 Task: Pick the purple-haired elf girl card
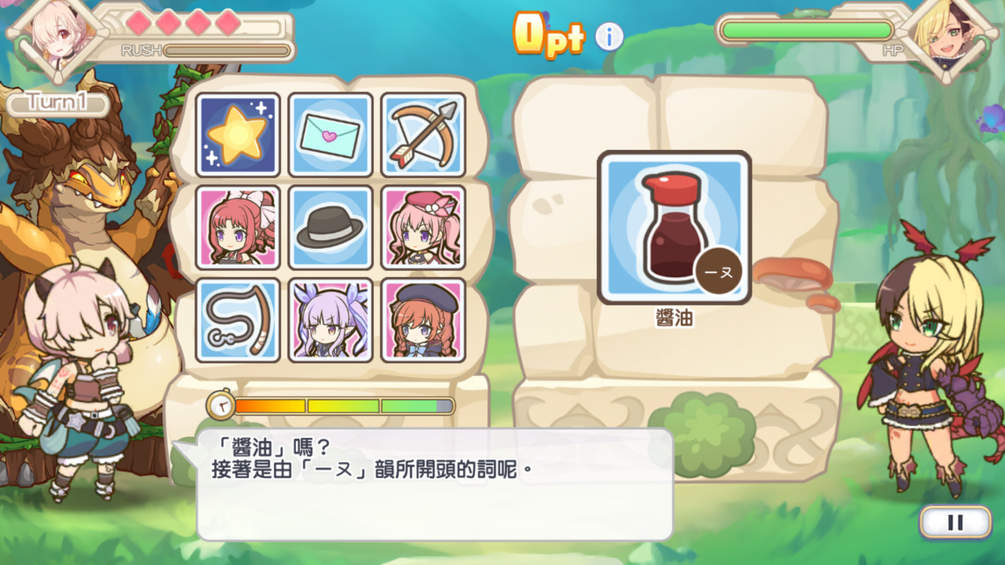(x=330, y=320)
